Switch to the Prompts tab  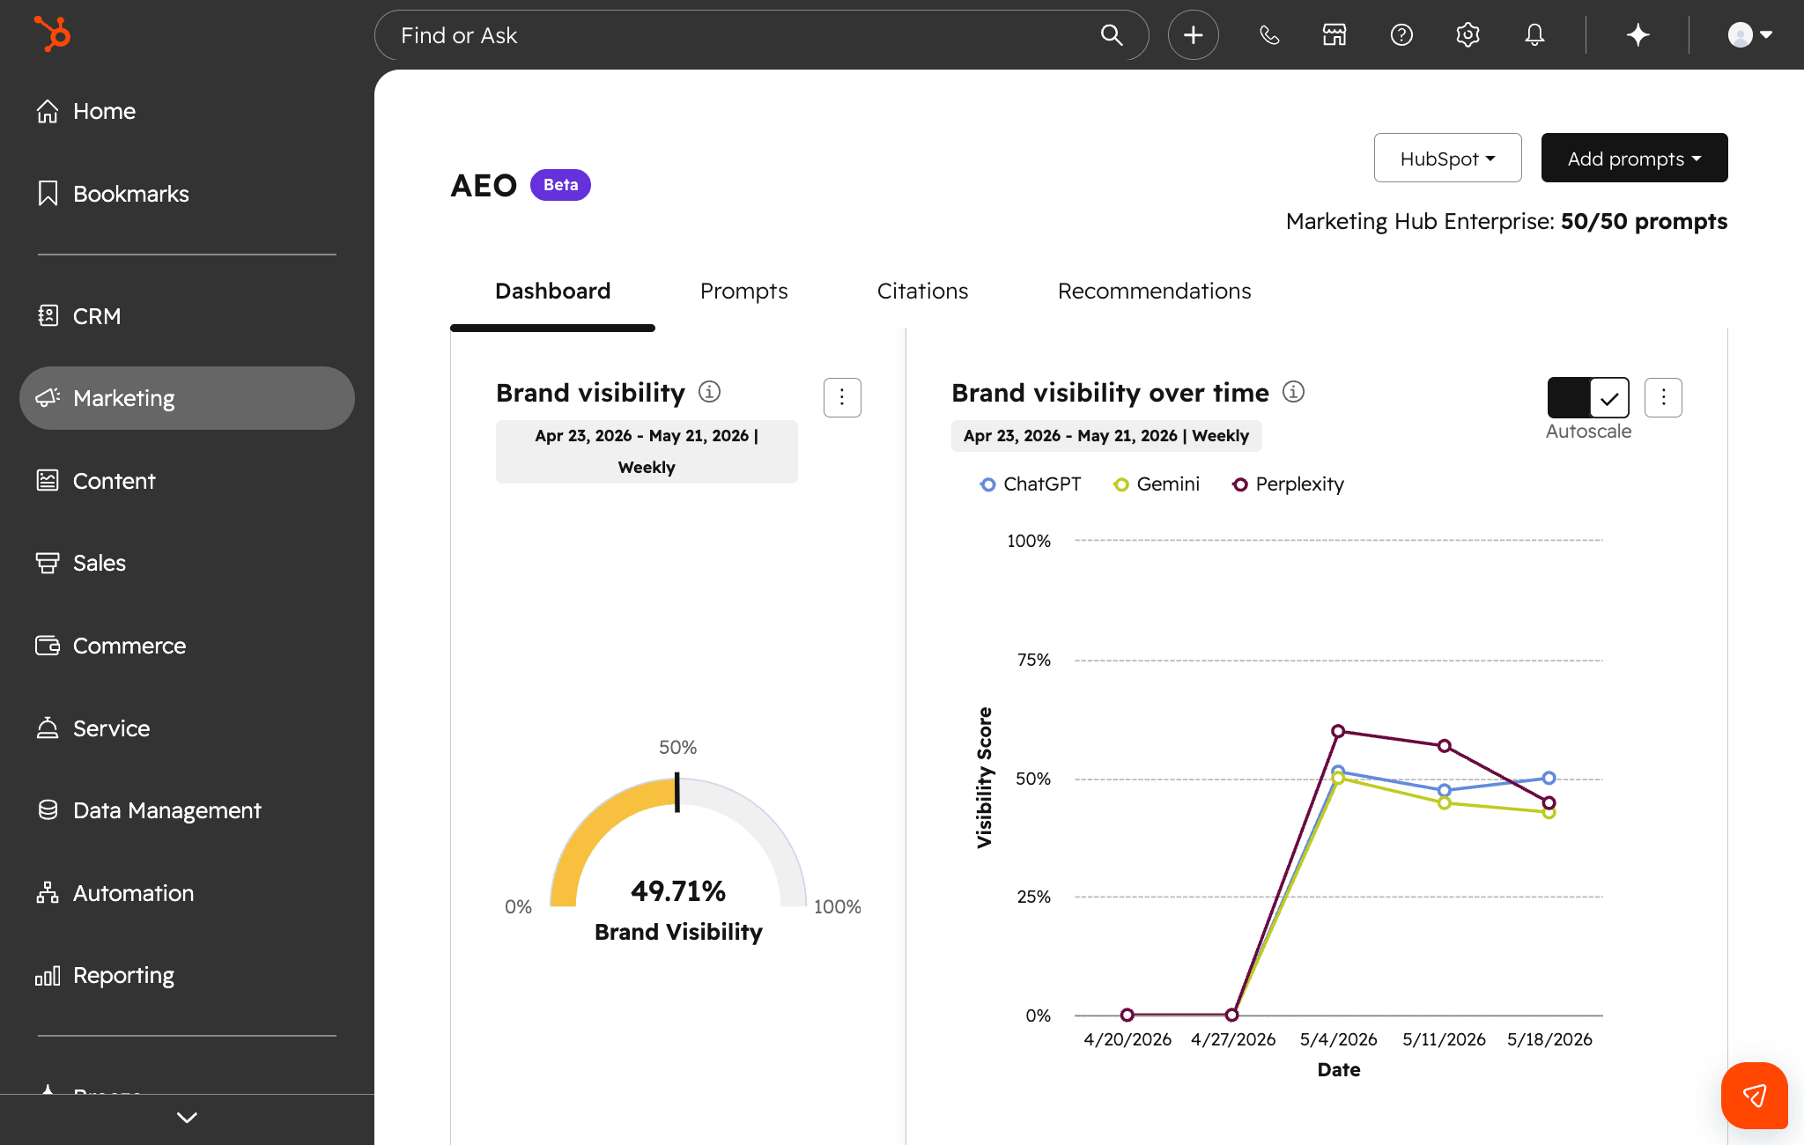coord(743,292)
